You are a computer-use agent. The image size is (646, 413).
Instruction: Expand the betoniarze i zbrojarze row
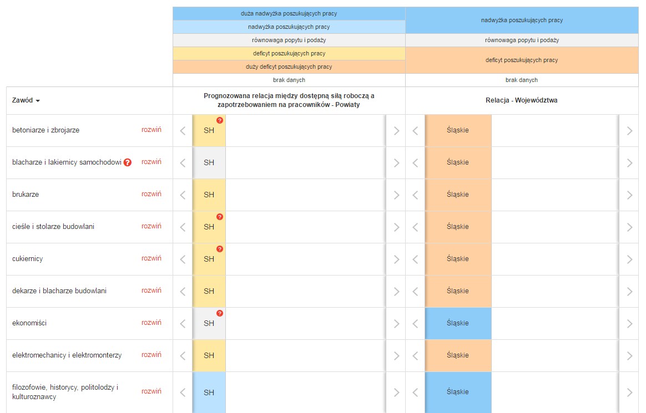coord(151,130)
